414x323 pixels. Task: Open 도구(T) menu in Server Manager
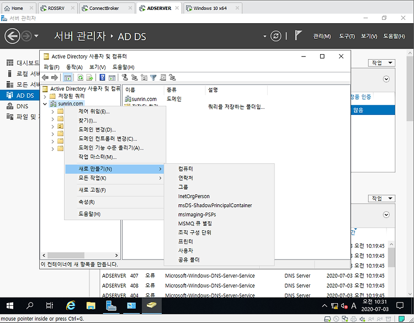pyautogui.click(x=347, y=36)
